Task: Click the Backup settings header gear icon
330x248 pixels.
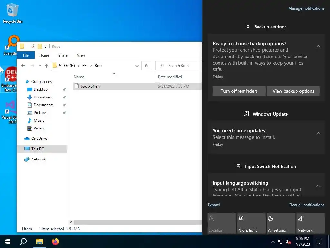Action: coord(248,26)
